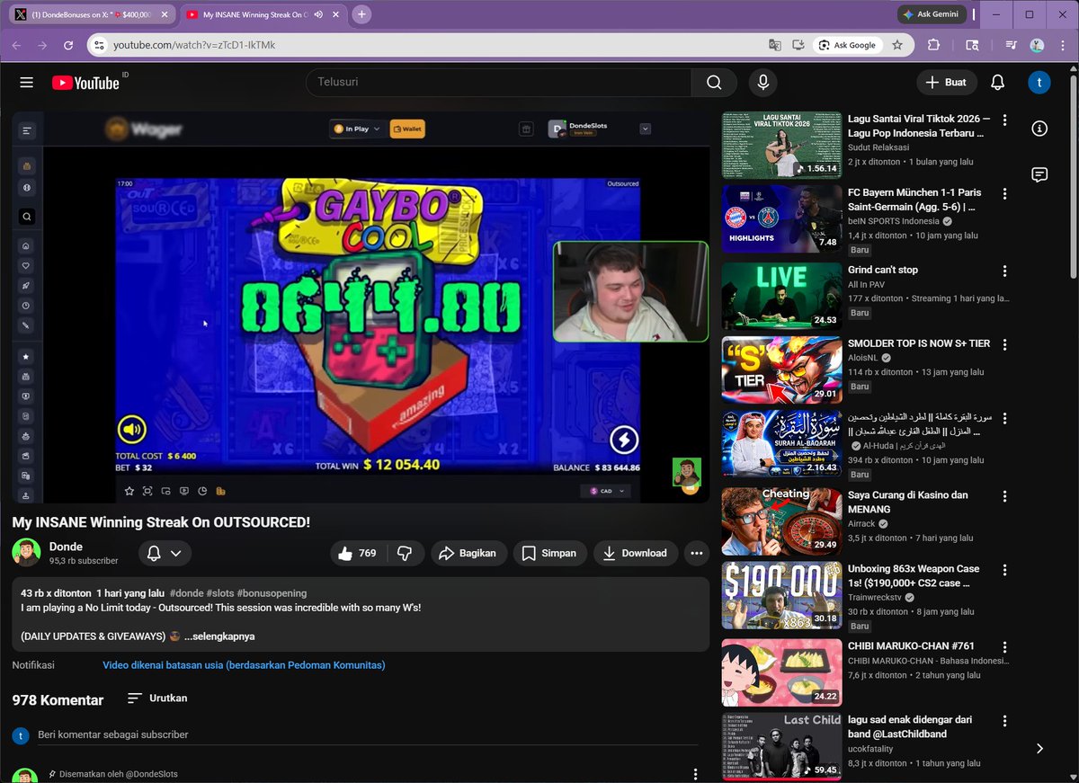Open CAD currency dropdown in video
This screenshot has width=1079, height=783.
pos(606,491)
